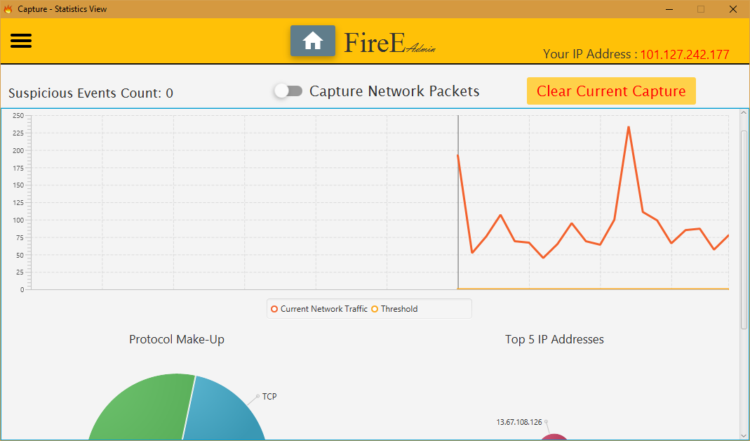Click the Suspicious Events Count label
This screenshot has width=750, height=441.
[91, 93]
